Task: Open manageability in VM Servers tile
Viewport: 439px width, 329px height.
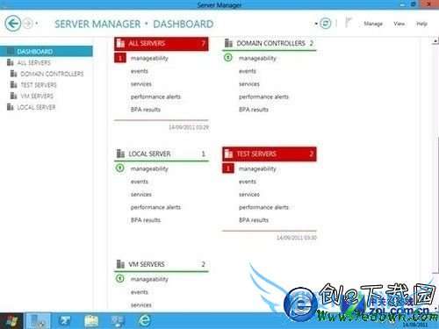Action: [149, 279]
